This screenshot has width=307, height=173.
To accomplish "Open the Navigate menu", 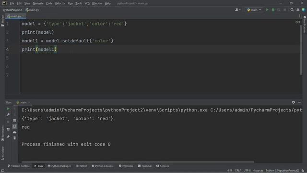I will click(38, 3).
